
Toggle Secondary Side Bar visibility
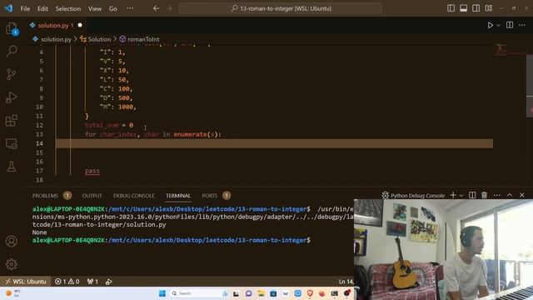pos(476,8)
